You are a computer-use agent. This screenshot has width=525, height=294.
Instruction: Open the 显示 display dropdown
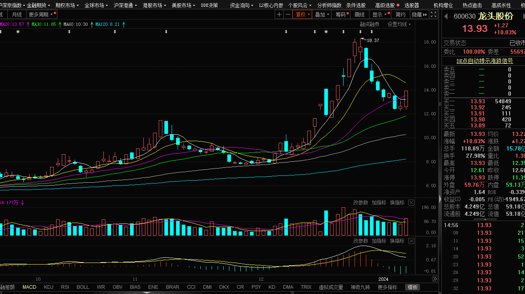pyautogui.click(x=380, y=15)
